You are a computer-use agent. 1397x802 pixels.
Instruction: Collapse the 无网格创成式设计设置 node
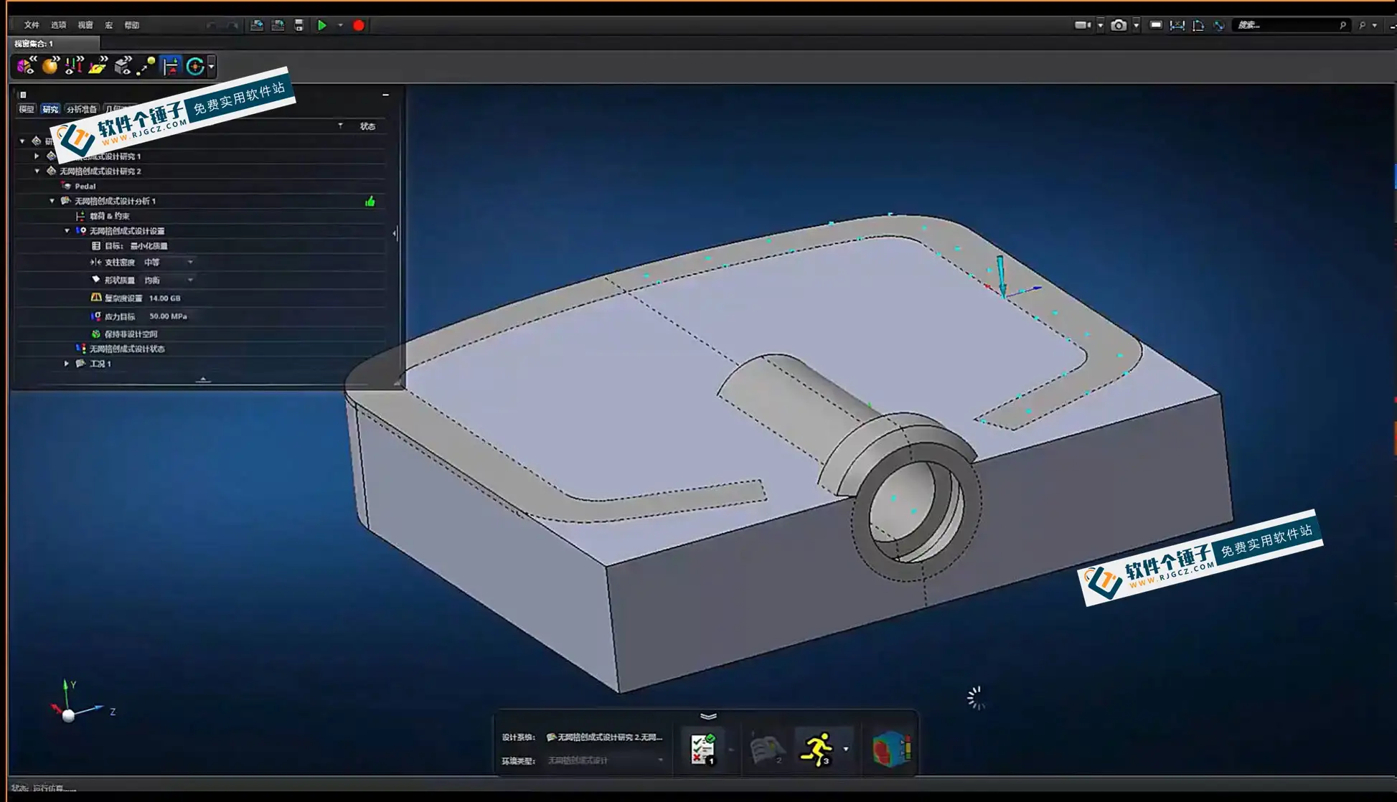pos(67,231)
